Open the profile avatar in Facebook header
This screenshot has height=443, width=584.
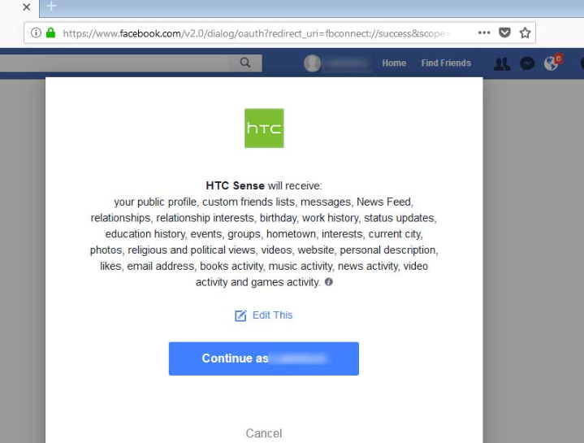tap(312, 63)
